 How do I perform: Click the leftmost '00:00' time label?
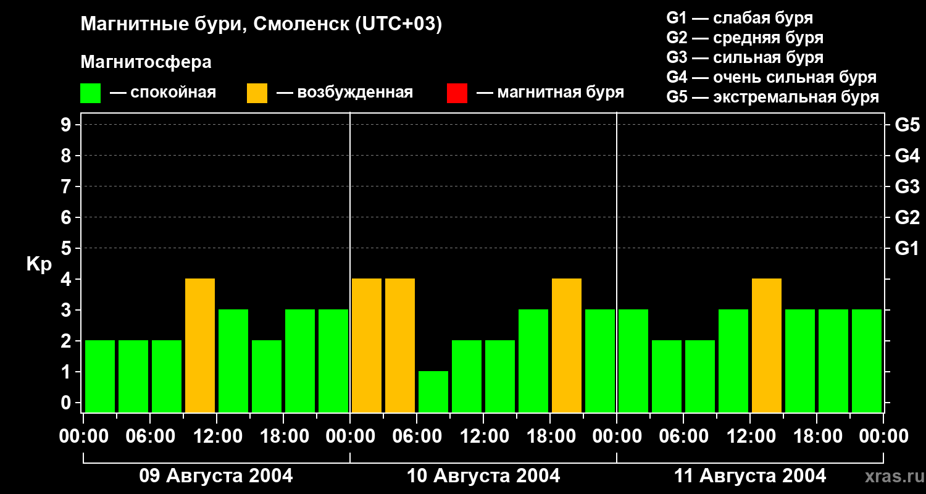tap(84, 437)
